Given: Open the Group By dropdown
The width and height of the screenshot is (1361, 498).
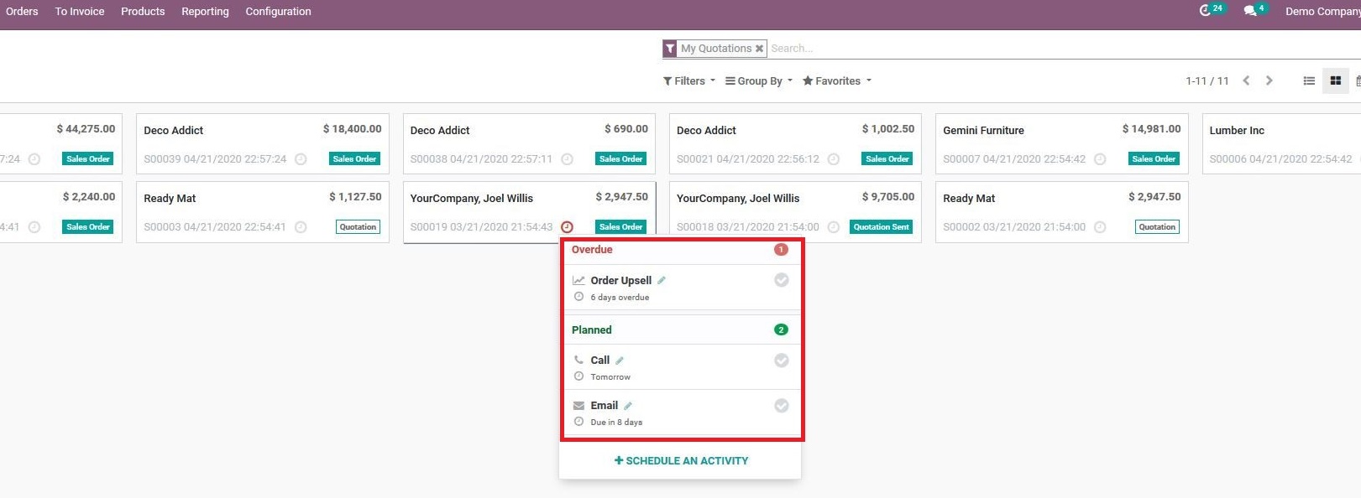Looking at the screenshot, I should (759, 81).
